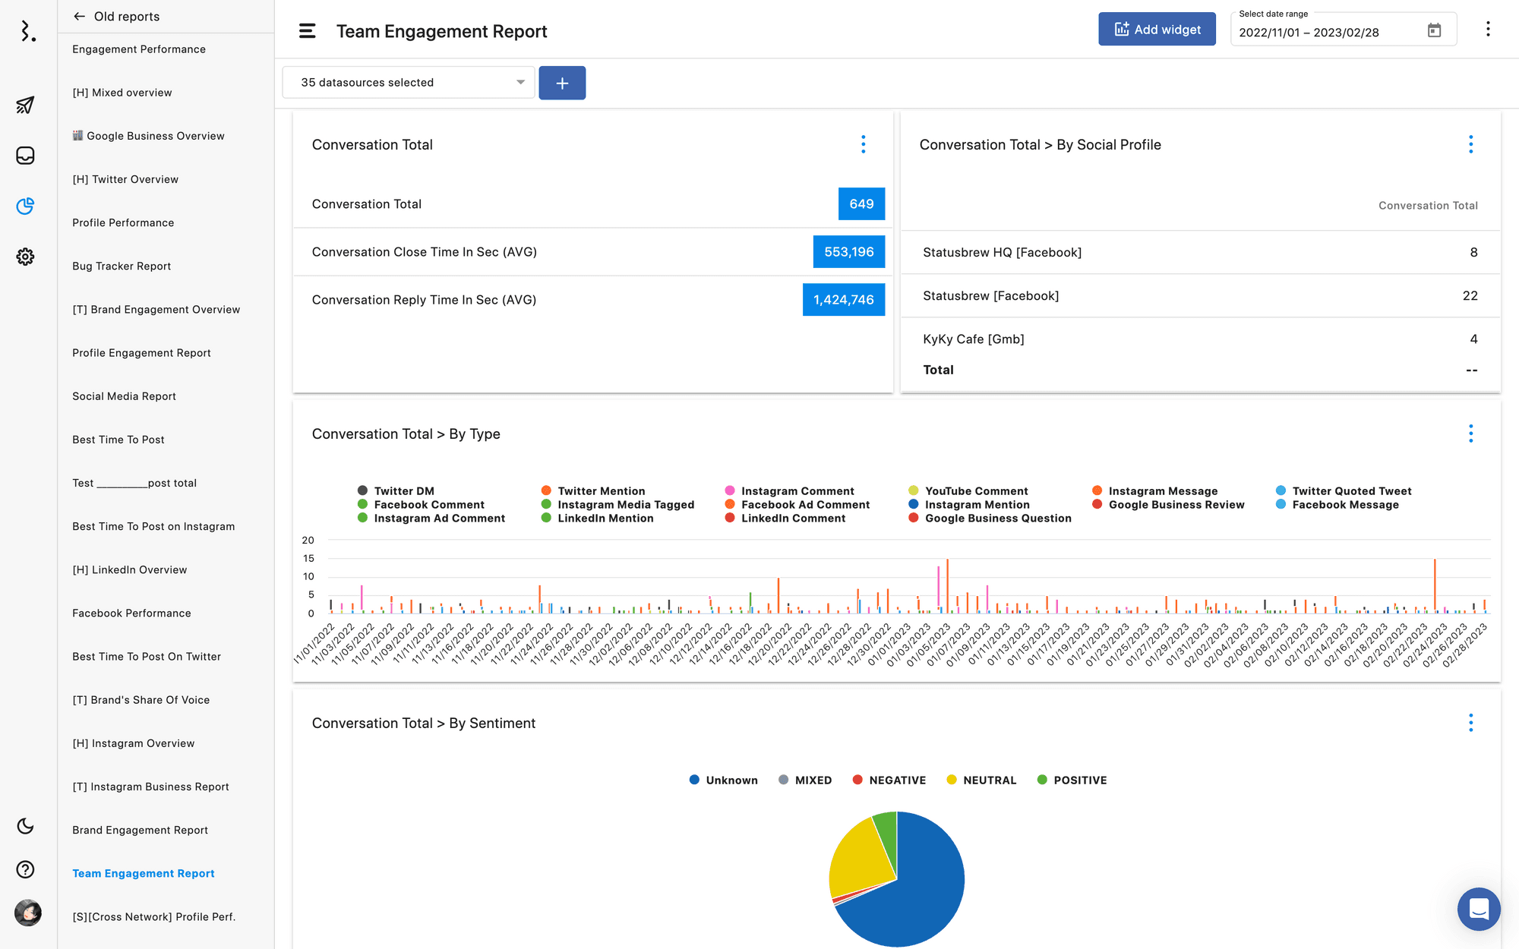
Task: Click the hamburger menu beside report title
Action: pyautogui.click(x=307, y=31)
